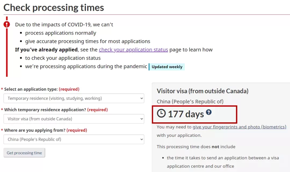Screen dimensions: 290x172
Task: Open the temporary residence application dropdown
Action: [x=74, y=119]
